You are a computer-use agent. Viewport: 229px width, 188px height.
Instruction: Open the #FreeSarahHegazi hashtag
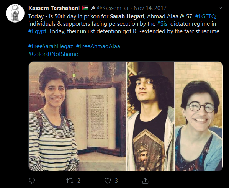(x=51, y=46)
